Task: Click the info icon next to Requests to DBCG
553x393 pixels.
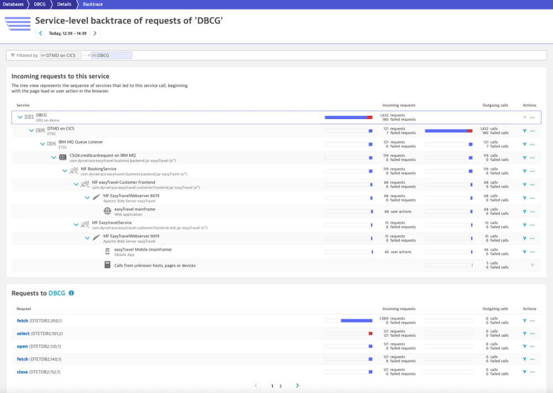Action: click(x=71, y=293)
